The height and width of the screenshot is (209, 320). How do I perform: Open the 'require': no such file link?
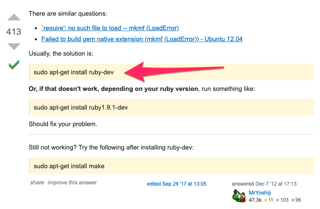[x=110, y=28]
